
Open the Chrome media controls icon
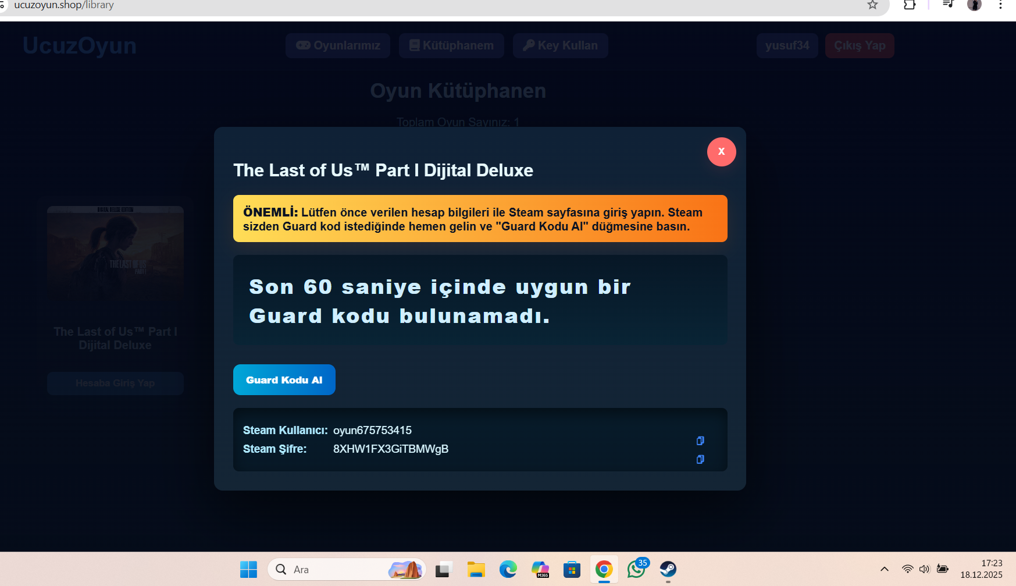pos(948,5)
